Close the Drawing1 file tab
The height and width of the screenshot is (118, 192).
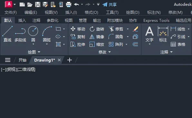59,60
